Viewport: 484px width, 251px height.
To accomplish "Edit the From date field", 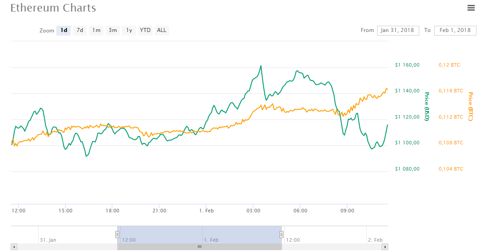I will (398, 30).
